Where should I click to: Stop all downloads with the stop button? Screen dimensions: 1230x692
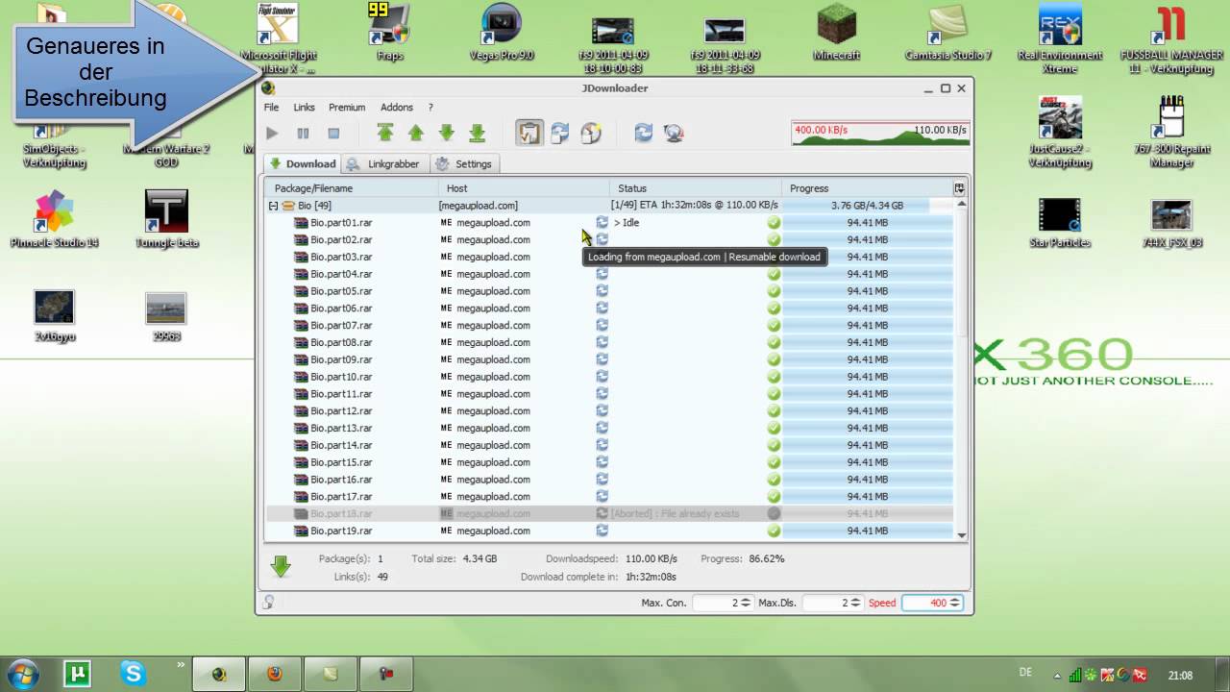333,134
